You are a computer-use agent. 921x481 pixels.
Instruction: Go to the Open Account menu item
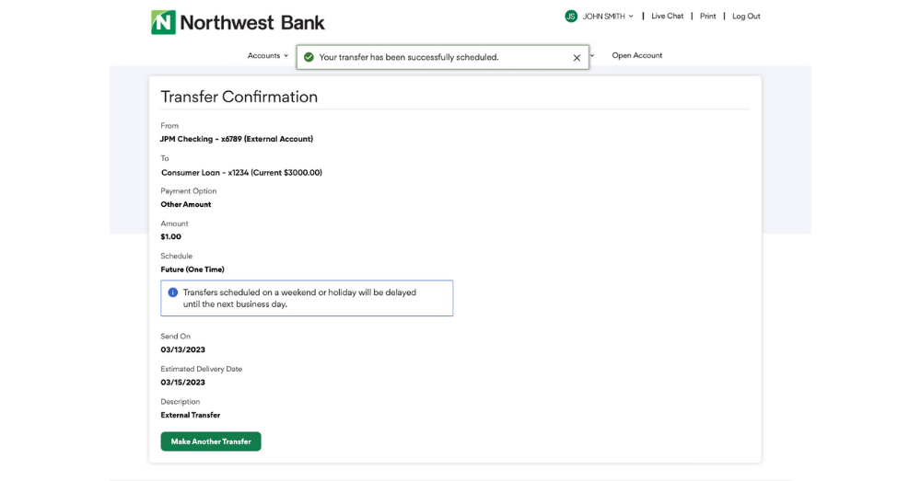(x=636, y=55)
